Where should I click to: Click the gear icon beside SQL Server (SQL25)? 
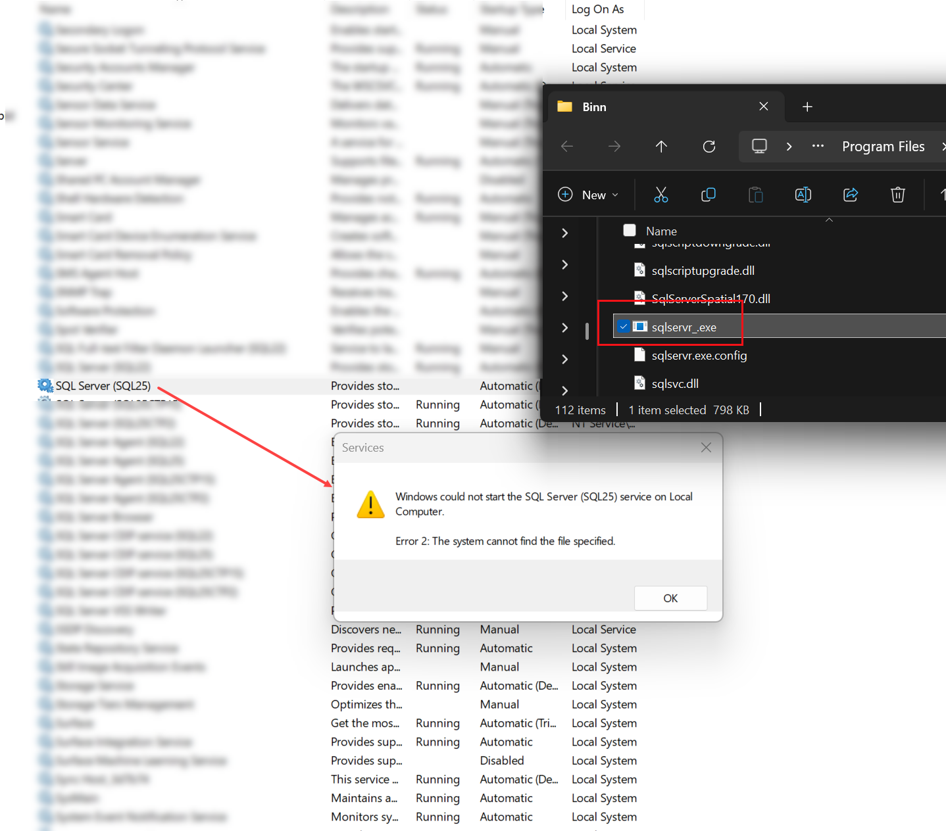click(45, 386)
